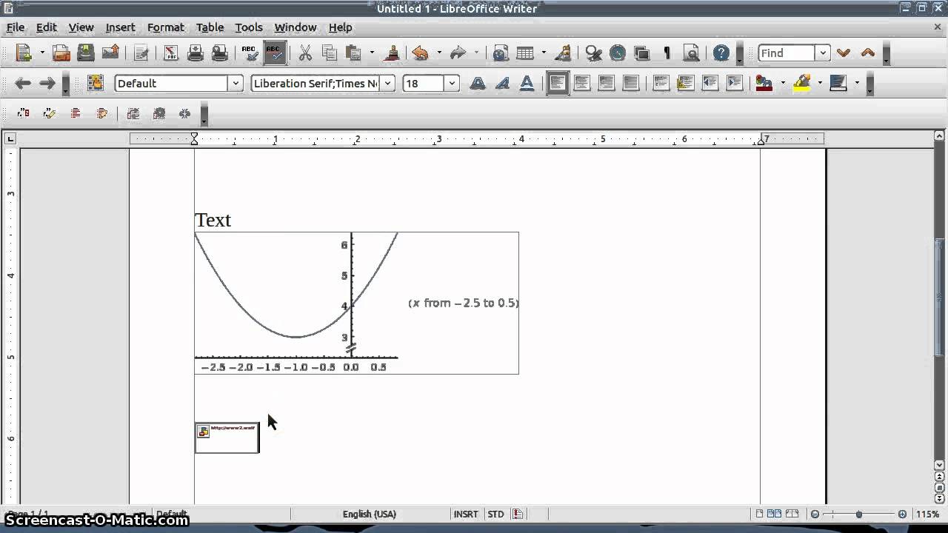This screenshot has height=533, width=948.
Task: Click the Font Color button
Action: point(764,83)
